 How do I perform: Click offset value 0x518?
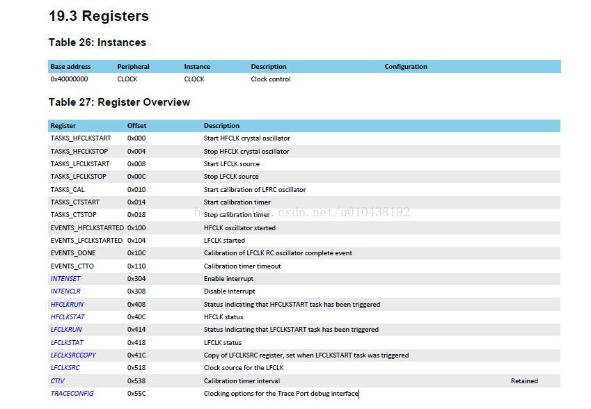[x=136, y=367]
